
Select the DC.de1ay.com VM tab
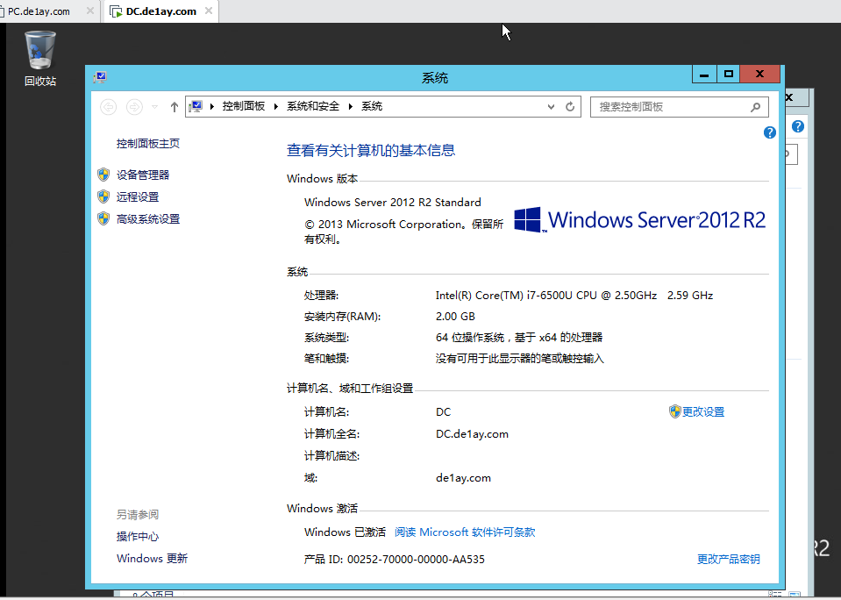point(160,11)
